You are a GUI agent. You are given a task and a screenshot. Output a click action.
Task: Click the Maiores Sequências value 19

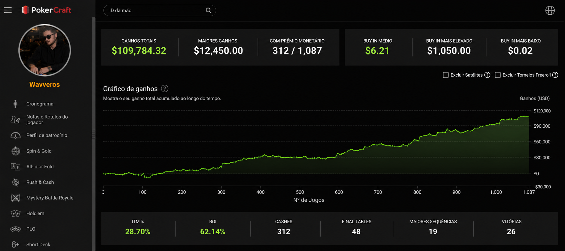(x=433, y=231)
